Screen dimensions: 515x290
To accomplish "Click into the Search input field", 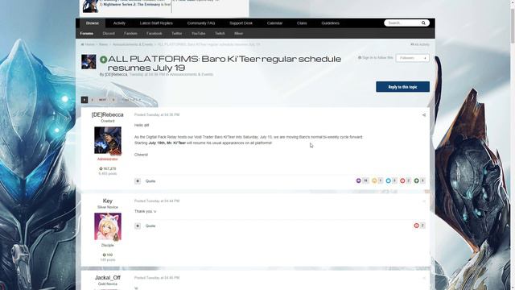I will coord(402,23).
